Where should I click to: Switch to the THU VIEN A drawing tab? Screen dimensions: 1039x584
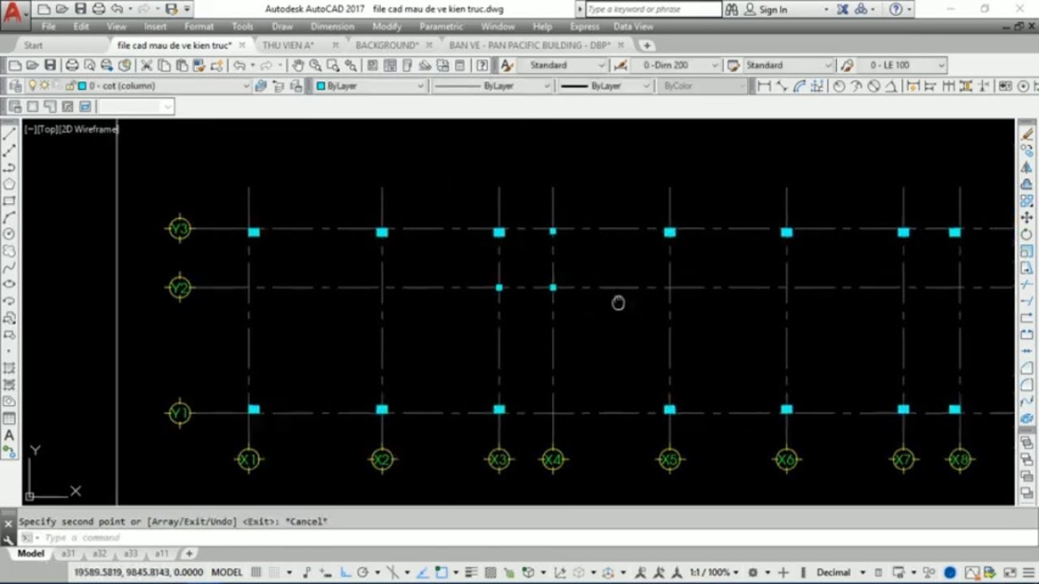tap(287, 45)
